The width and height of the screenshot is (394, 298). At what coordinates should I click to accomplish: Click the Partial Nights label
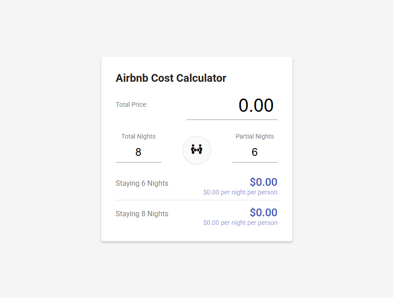click(254, 136)
